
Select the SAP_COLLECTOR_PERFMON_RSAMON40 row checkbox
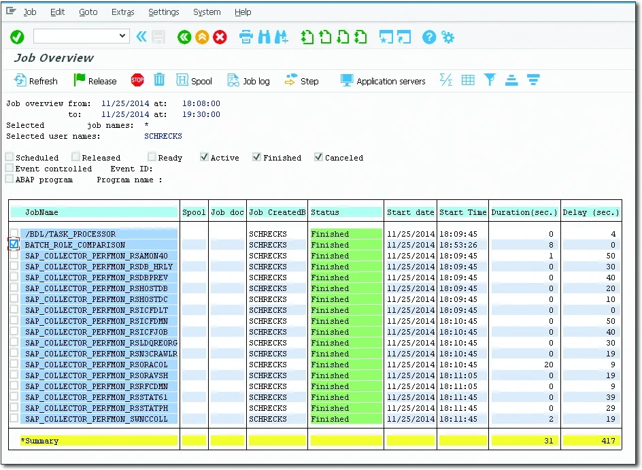[14, 255]
